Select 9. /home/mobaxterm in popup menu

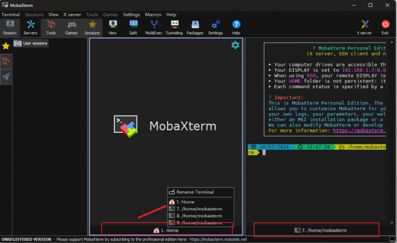200,223
